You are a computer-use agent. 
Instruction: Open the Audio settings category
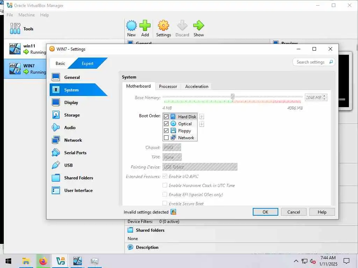78,127
